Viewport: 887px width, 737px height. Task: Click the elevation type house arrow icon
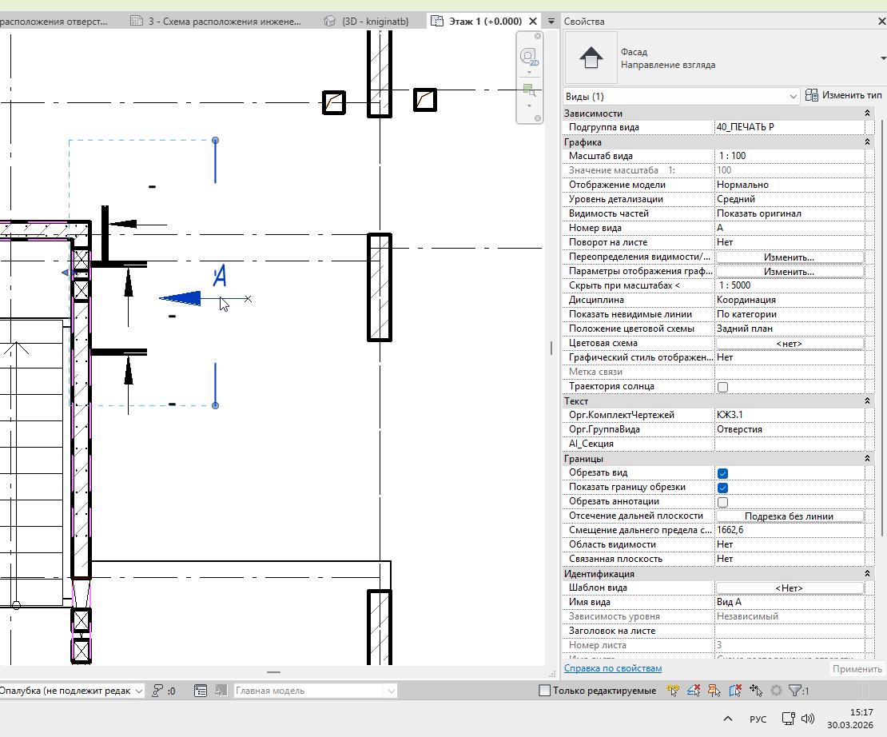click(x=591, y=58)
